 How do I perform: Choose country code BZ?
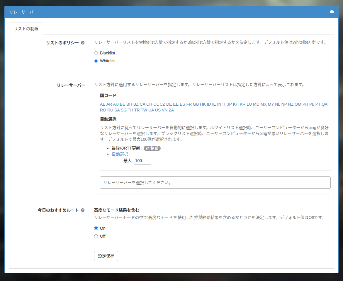coord(136,104)
